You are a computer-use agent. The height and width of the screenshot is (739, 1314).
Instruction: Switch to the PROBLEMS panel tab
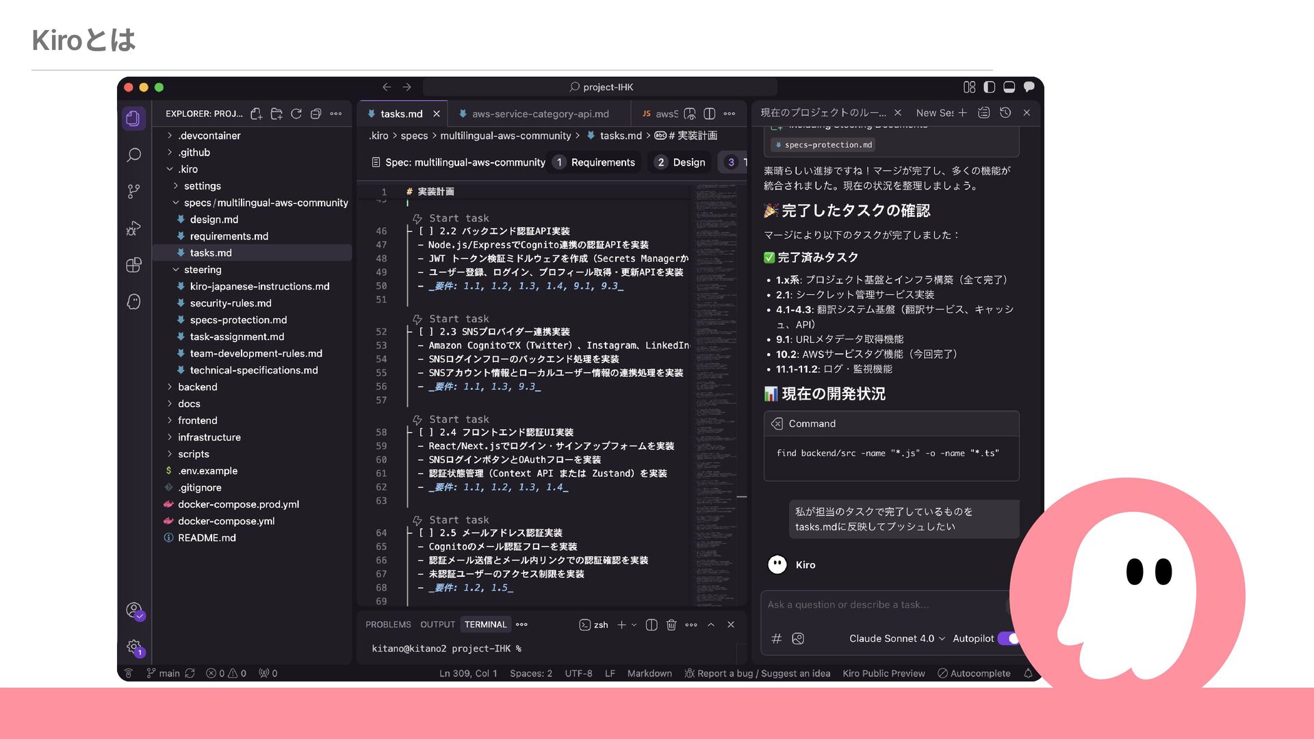tap(387, 625)
